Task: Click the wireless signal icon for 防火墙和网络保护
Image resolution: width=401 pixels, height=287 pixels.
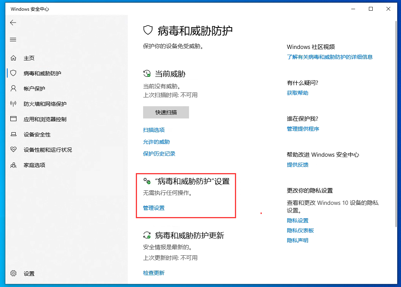Action: pyautogui.click(x=13, y=104)
